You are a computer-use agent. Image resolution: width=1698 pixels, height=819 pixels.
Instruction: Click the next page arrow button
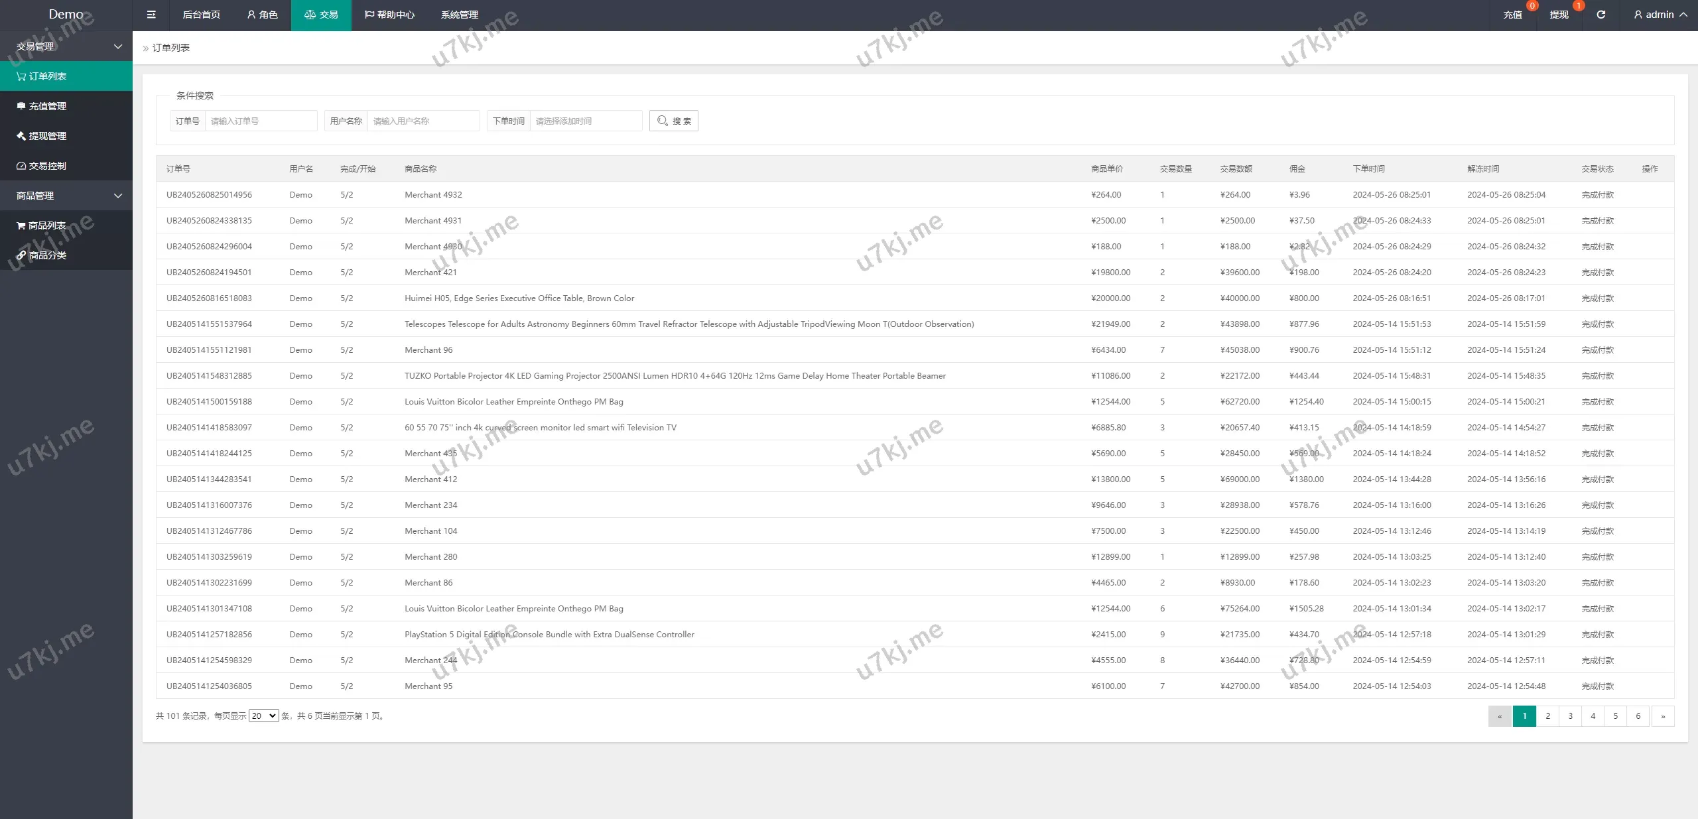[1662, 716]
